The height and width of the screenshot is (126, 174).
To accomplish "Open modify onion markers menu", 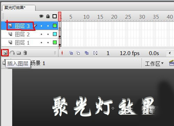I will 95,53.
